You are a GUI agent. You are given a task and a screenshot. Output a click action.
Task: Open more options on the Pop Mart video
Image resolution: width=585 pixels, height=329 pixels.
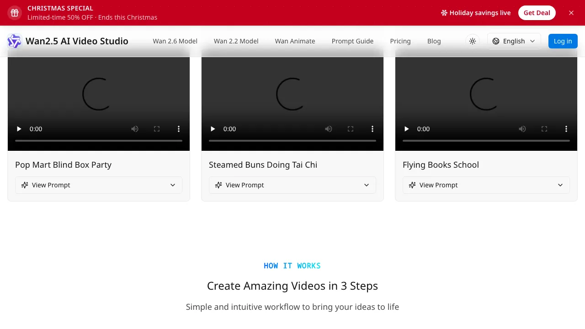coord(179,129)
